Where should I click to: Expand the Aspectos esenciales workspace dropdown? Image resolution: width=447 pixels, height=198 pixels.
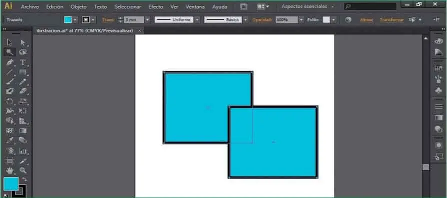[x=332, y=6]
